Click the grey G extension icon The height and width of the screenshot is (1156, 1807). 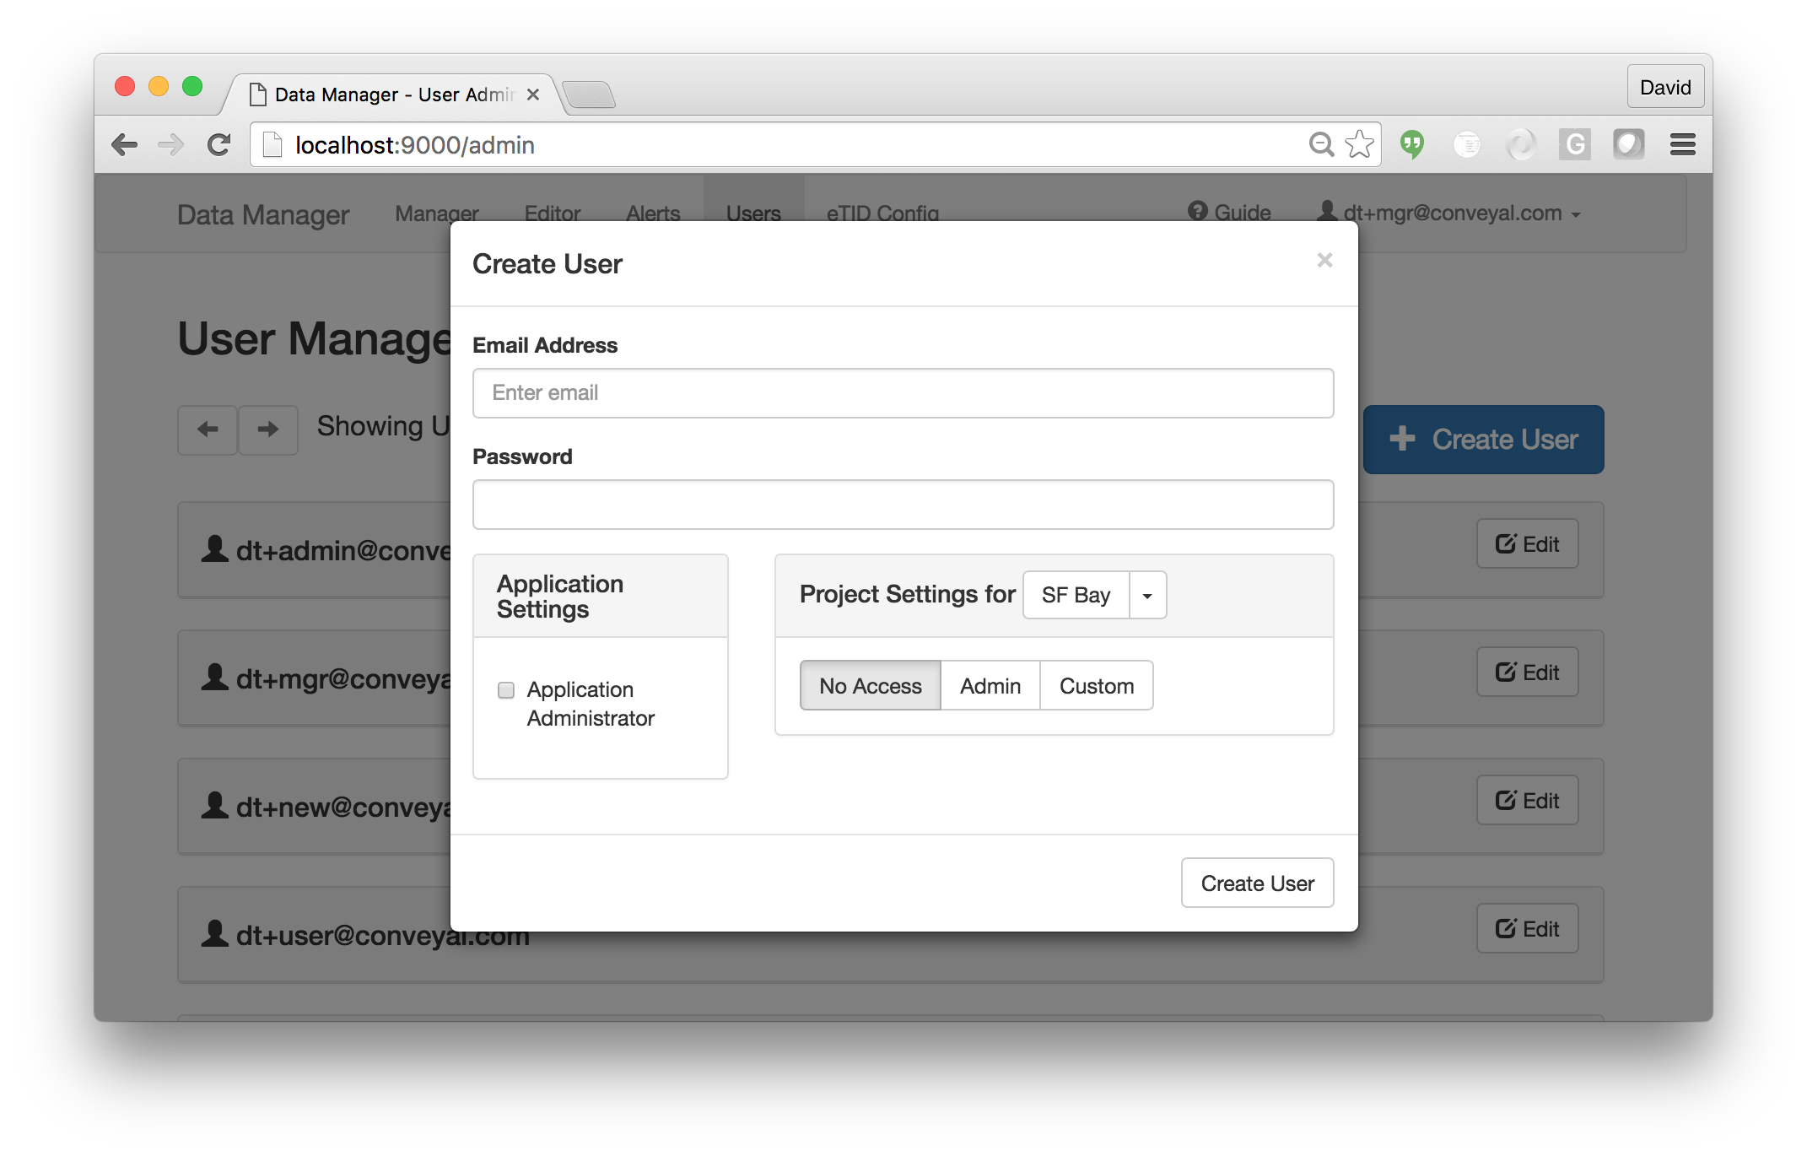pos(1574,145)
